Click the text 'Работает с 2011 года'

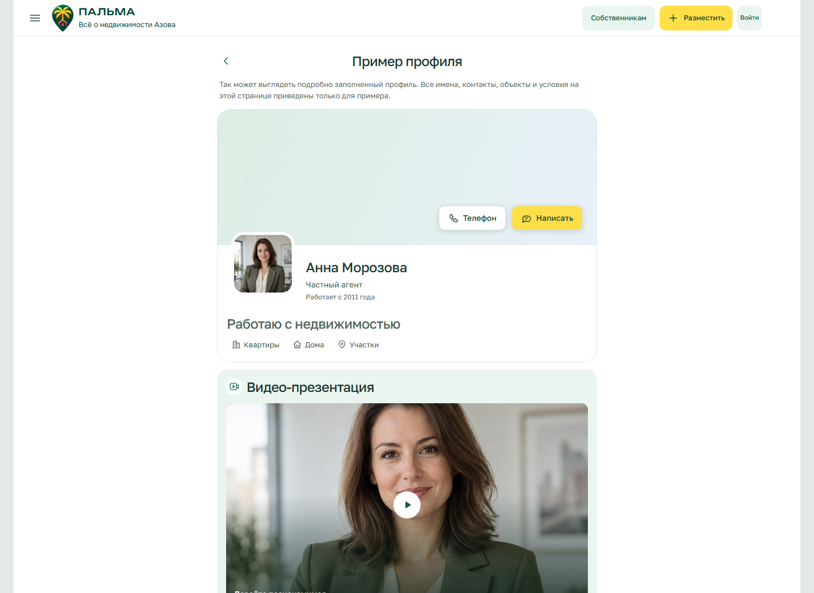point(340,297)
